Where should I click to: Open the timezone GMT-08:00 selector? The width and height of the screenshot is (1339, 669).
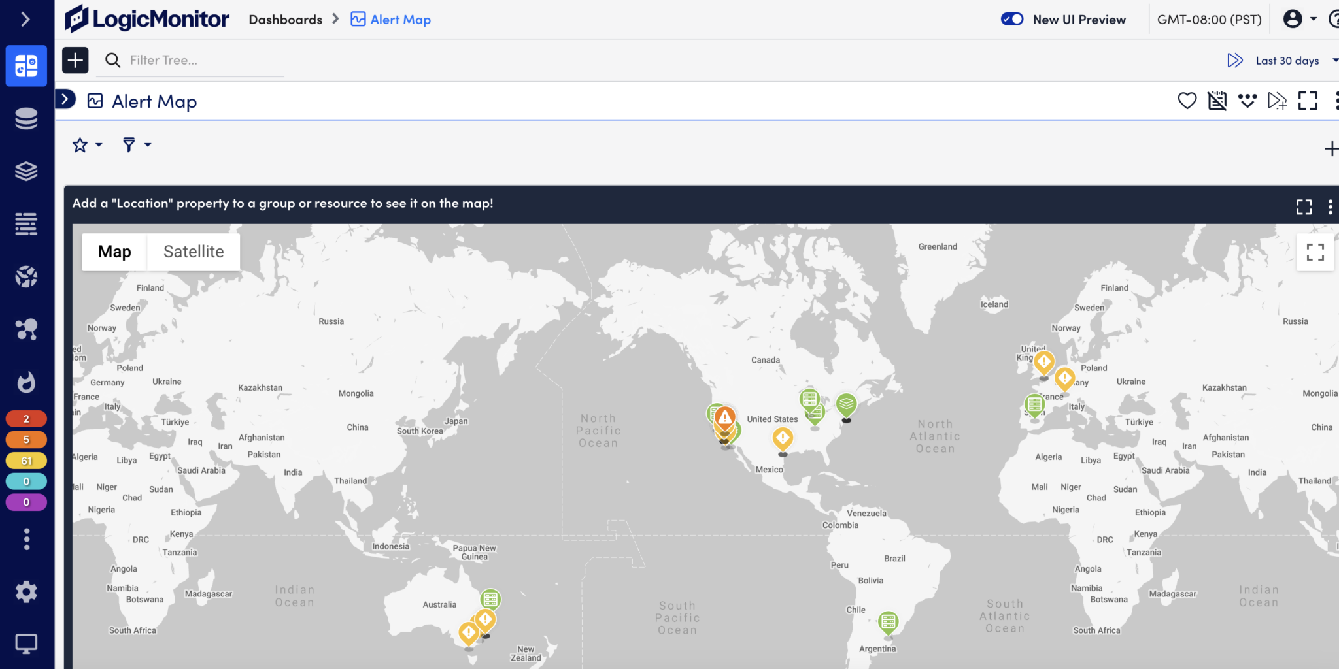pos(1208,19)
